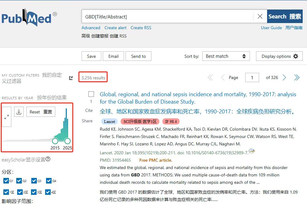Click the PubMed logo
Viewport: 307px width, 205px height.
click(29, 18)
